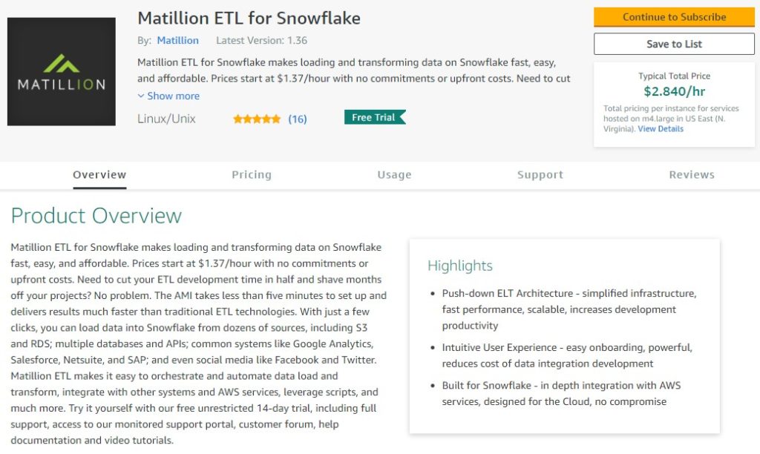Open the Usage tab
This screenshot has width=760, height=454.
point(394,175)
